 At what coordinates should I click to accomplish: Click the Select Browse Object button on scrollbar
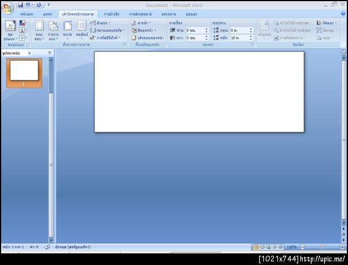point(343,234)
